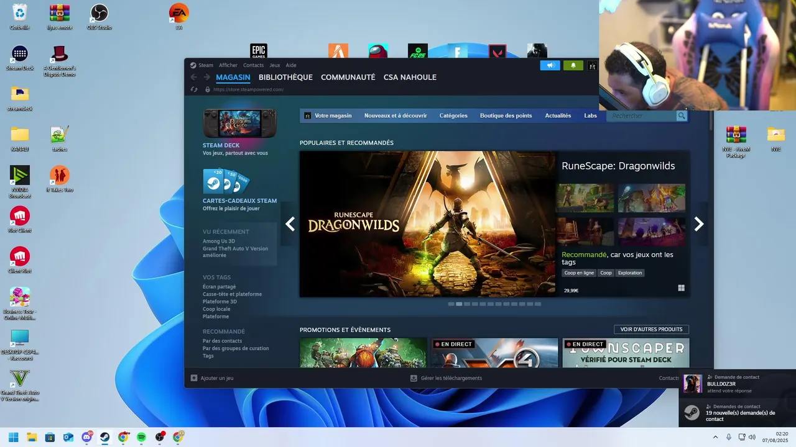The image size is (796, 447).
Task: Open the Cartes-cadeaux Steam image
Action: [226, 181]
